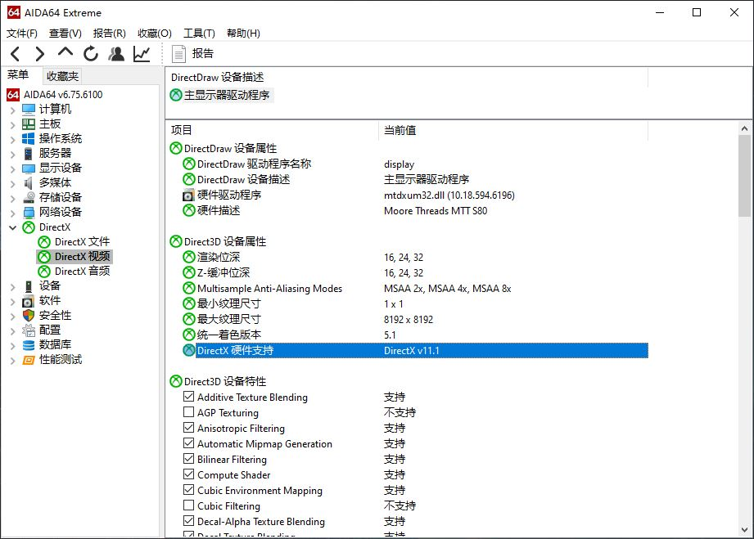
Task: Collapse the DirectX tree node arrow
Action: (x=13, y=227)
